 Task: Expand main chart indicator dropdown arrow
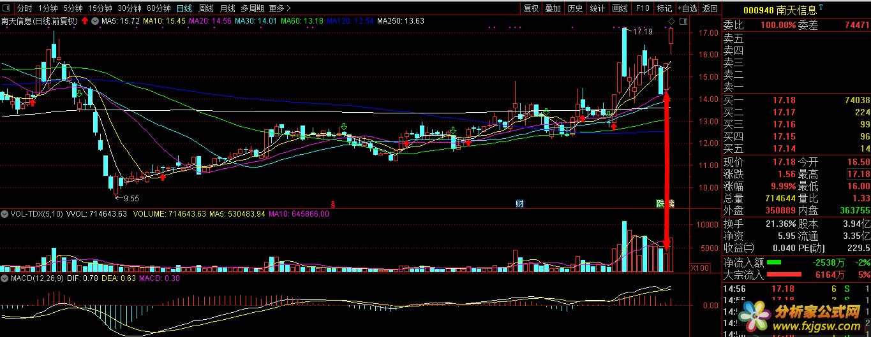pos(95,21)
